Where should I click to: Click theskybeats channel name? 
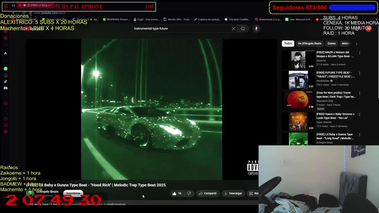tap(323, 81)
